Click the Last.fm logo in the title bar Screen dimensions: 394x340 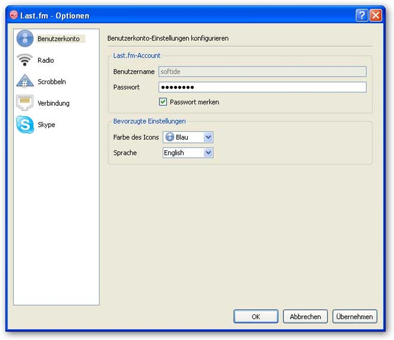14,15
